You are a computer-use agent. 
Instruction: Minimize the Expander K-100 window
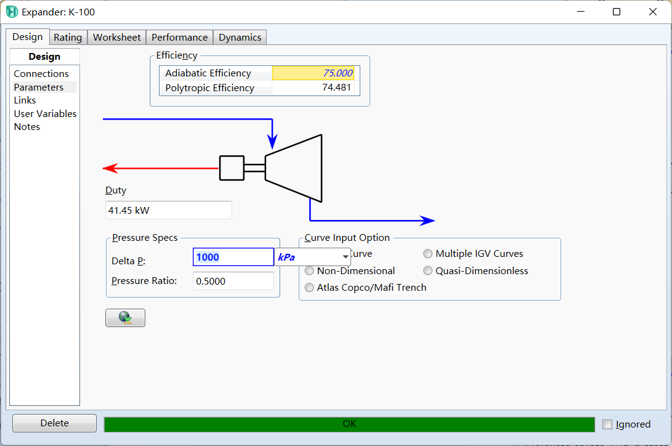(x=581, y=12)
